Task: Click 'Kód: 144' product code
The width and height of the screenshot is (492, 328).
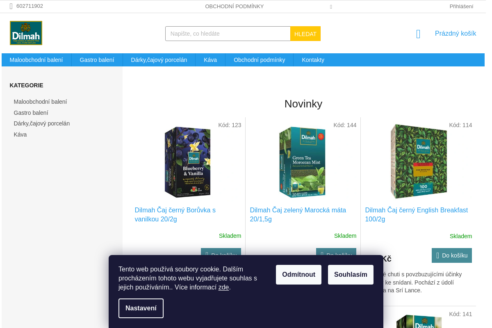Action: pyautogui.click(x=345, y=125)
